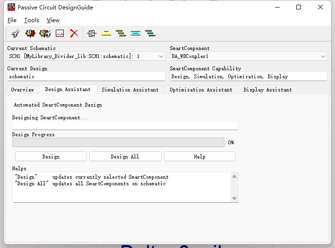Open the yellow microstrip line palette icon

[106, 33]
